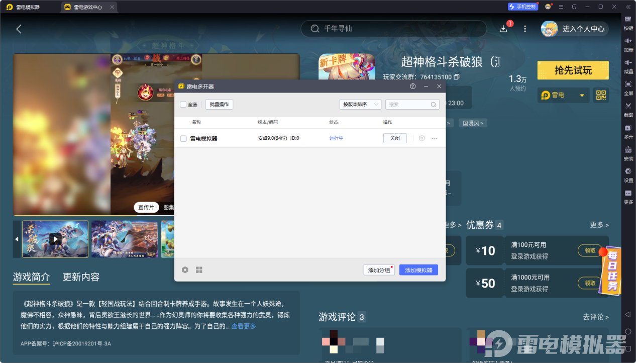Select the 游戏简介 tab
The height and width of the screenshot is (363, 636).
pyautogui.click(x=31, y=277)
